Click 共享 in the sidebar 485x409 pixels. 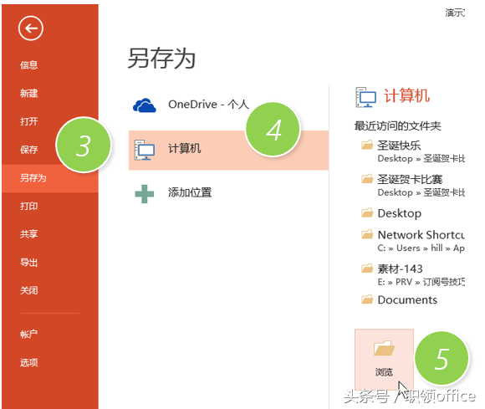pos(28,234)
